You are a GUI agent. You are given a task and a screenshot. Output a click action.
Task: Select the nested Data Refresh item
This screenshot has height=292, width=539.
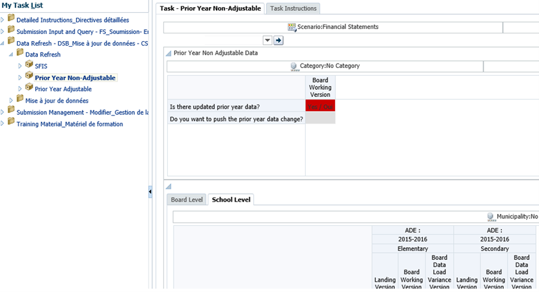point(43,55)
